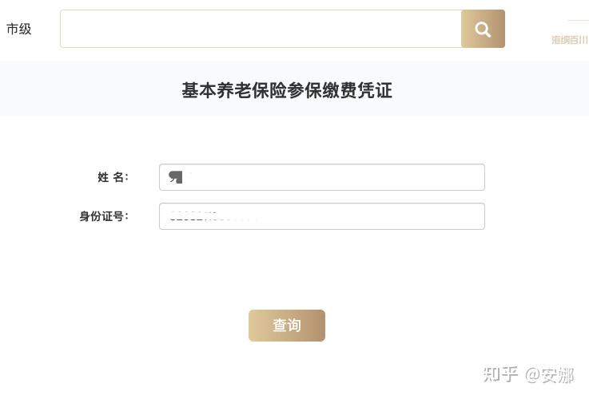Image resolution: width=589 pixels, height=399 pixels.
Task: Click the 基本养老 part of the heading
Action: click(x=208, y=90)
